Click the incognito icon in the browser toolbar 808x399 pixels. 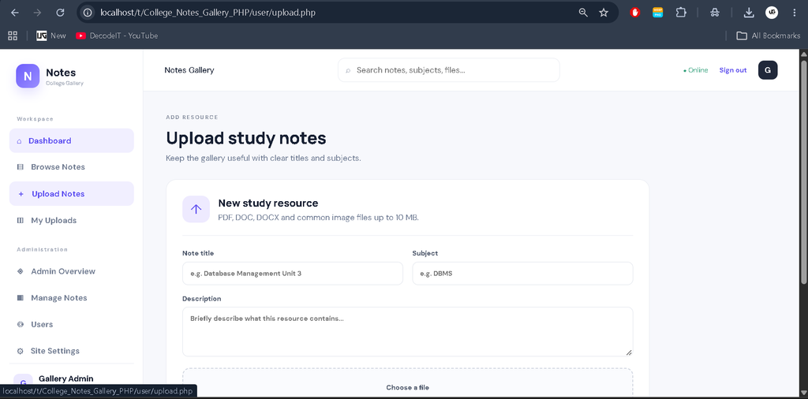pyautogui.click(x=715, y=13)
